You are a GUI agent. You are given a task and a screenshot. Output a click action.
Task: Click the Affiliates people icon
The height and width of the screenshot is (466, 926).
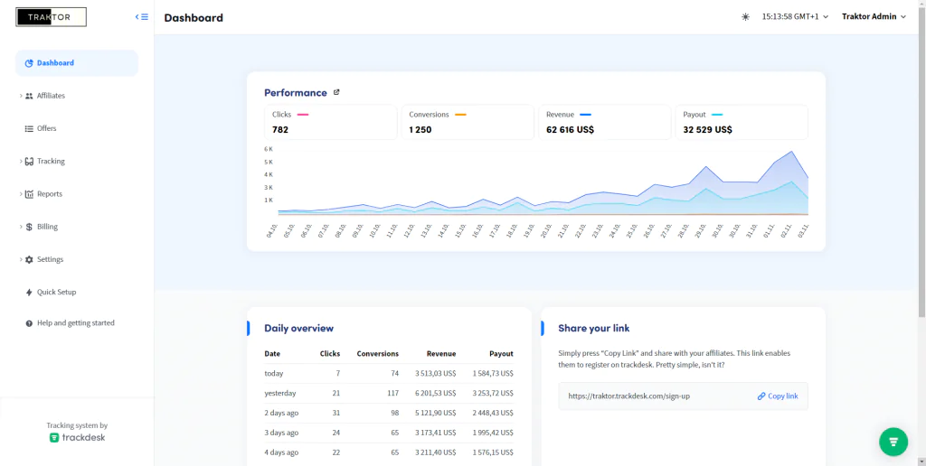tap(29, 96)
